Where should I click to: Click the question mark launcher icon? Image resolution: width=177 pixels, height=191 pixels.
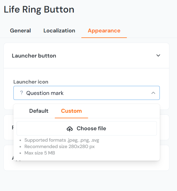click(x=21, y=93)
